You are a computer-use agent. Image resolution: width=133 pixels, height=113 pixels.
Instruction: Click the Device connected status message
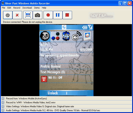point(28,22)
